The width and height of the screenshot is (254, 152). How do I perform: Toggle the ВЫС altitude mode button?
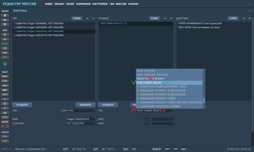point(184,149)
